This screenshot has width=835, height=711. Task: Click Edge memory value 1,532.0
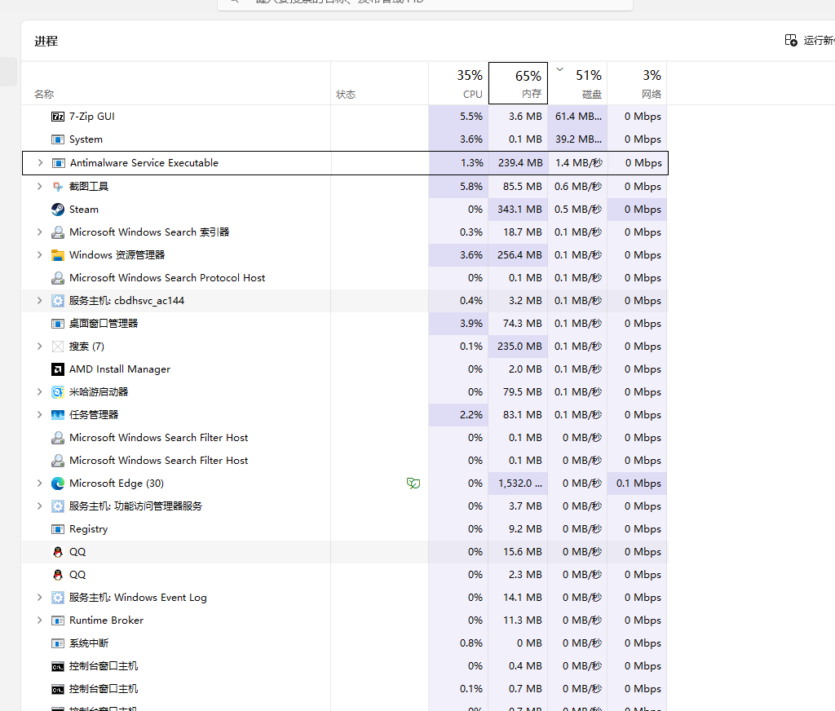pyautogui.click(x=520, y=483)
